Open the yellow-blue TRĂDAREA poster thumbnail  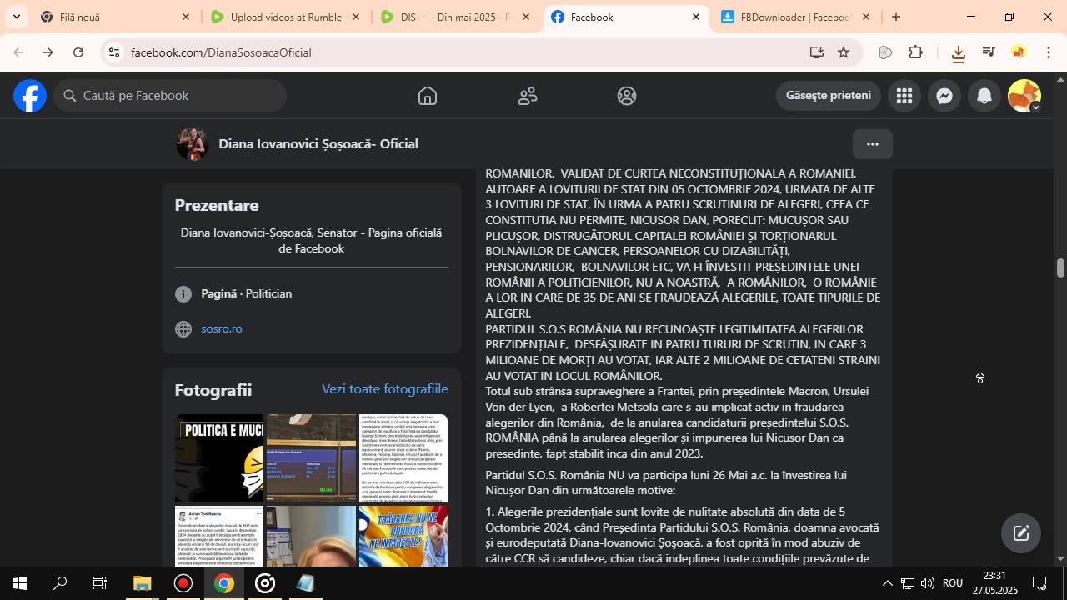(x=403, y=537)
